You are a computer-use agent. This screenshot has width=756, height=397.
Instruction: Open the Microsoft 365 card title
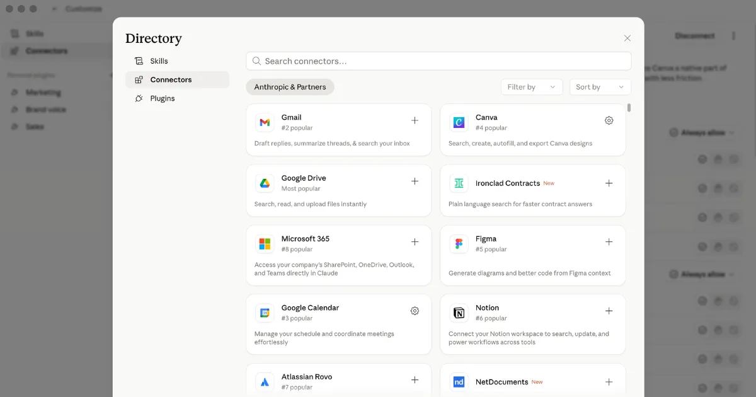(306, 239)
